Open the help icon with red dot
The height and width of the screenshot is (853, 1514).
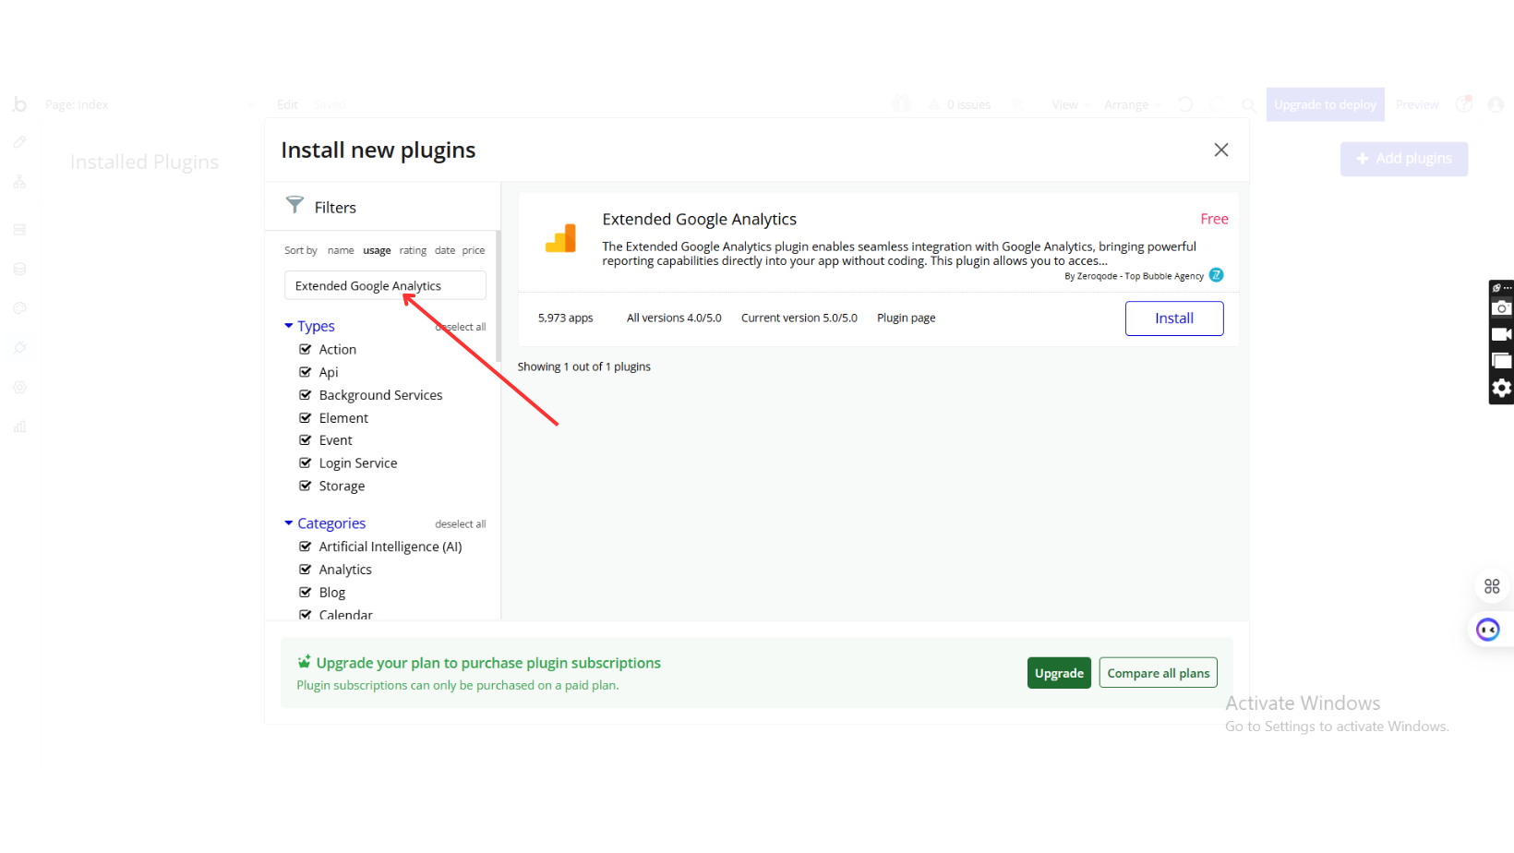(x=1464, y=103)
